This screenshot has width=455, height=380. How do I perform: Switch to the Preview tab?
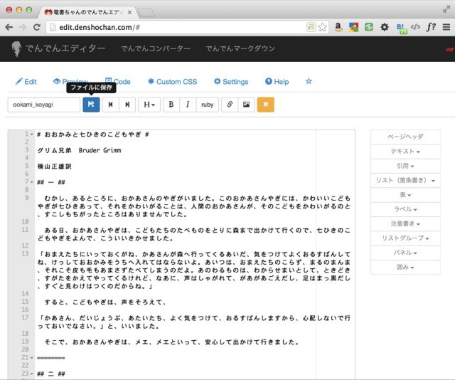[70, 82]
